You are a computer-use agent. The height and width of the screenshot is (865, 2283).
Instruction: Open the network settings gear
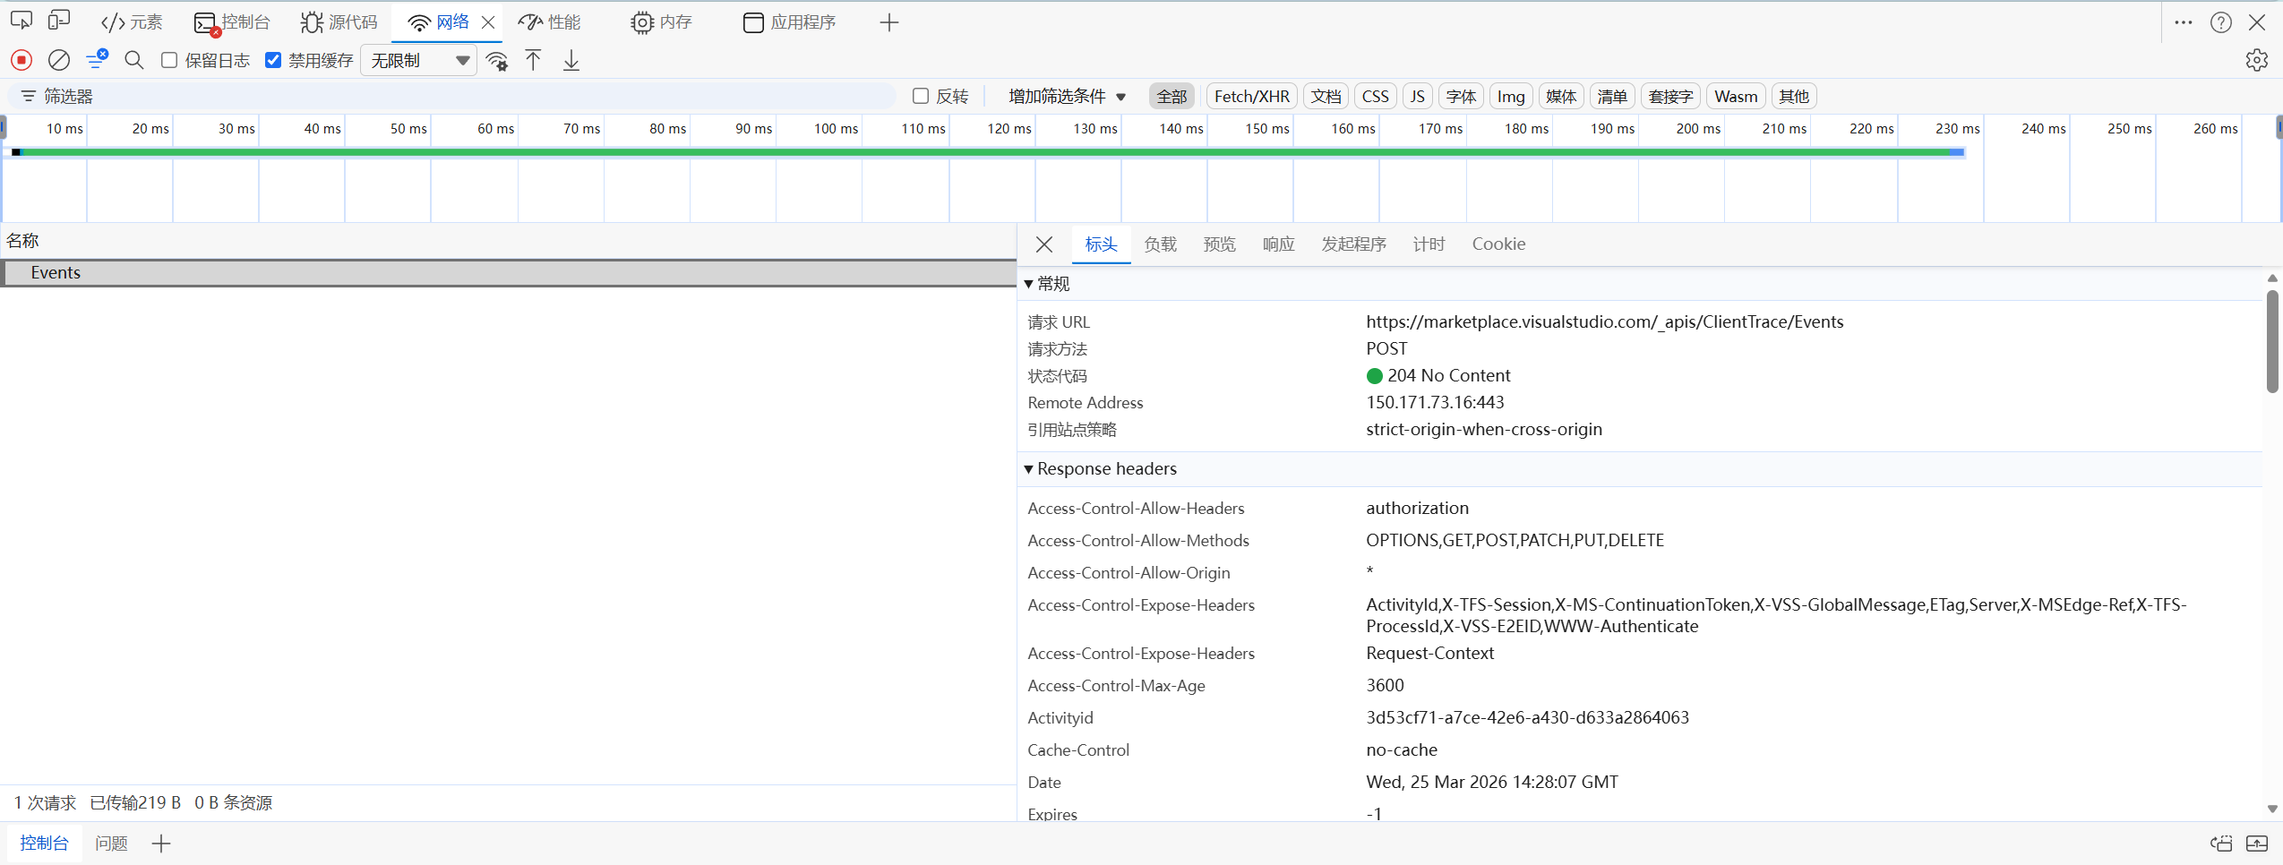pos(2256,60)
